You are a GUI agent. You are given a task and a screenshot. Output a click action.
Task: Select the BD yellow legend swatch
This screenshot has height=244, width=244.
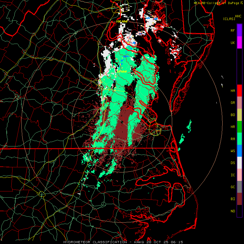point(239,115)
